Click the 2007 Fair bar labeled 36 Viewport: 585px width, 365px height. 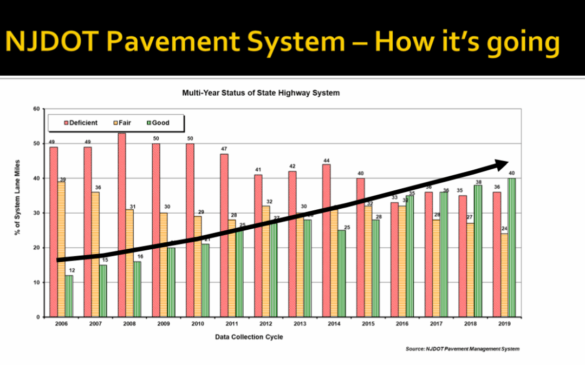coord(95,254)
